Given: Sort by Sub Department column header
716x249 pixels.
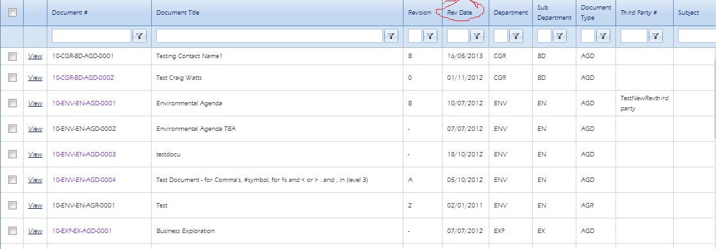Looking at the screenshot, I should (x=555, y=13).
